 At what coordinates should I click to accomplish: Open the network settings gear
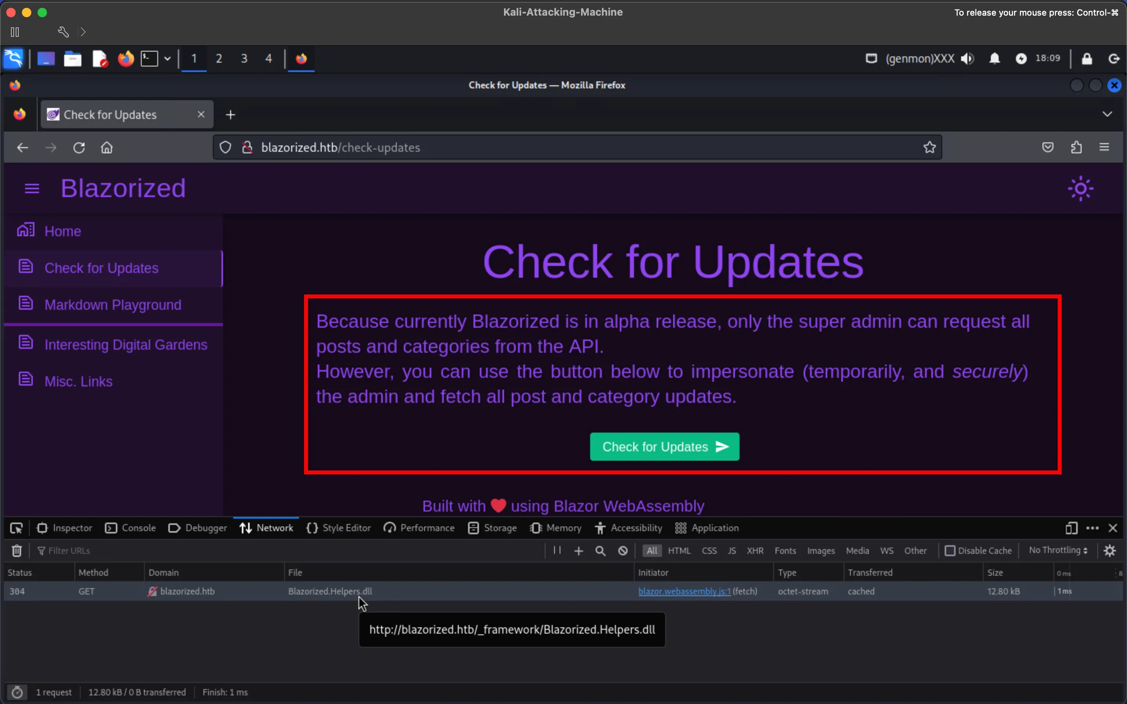click(1110, 551)
